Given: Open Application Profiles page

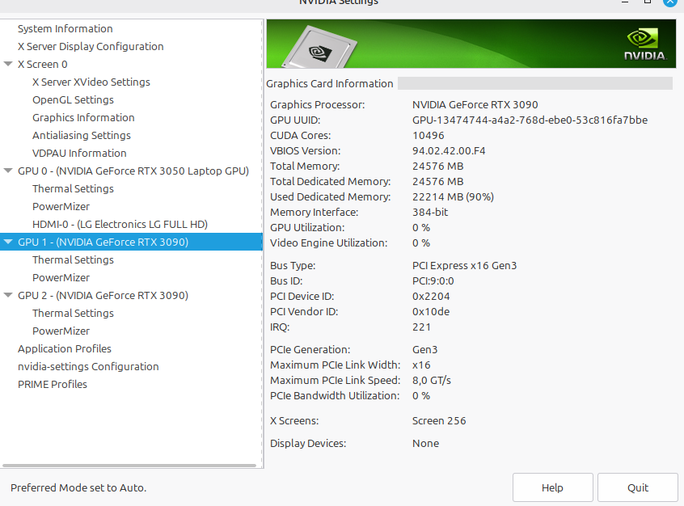Looking at the screenshot, I should [64, 349].
